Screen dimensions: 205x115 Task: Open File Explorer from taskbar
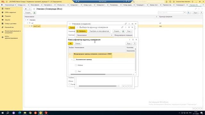[x=25, y=113]
